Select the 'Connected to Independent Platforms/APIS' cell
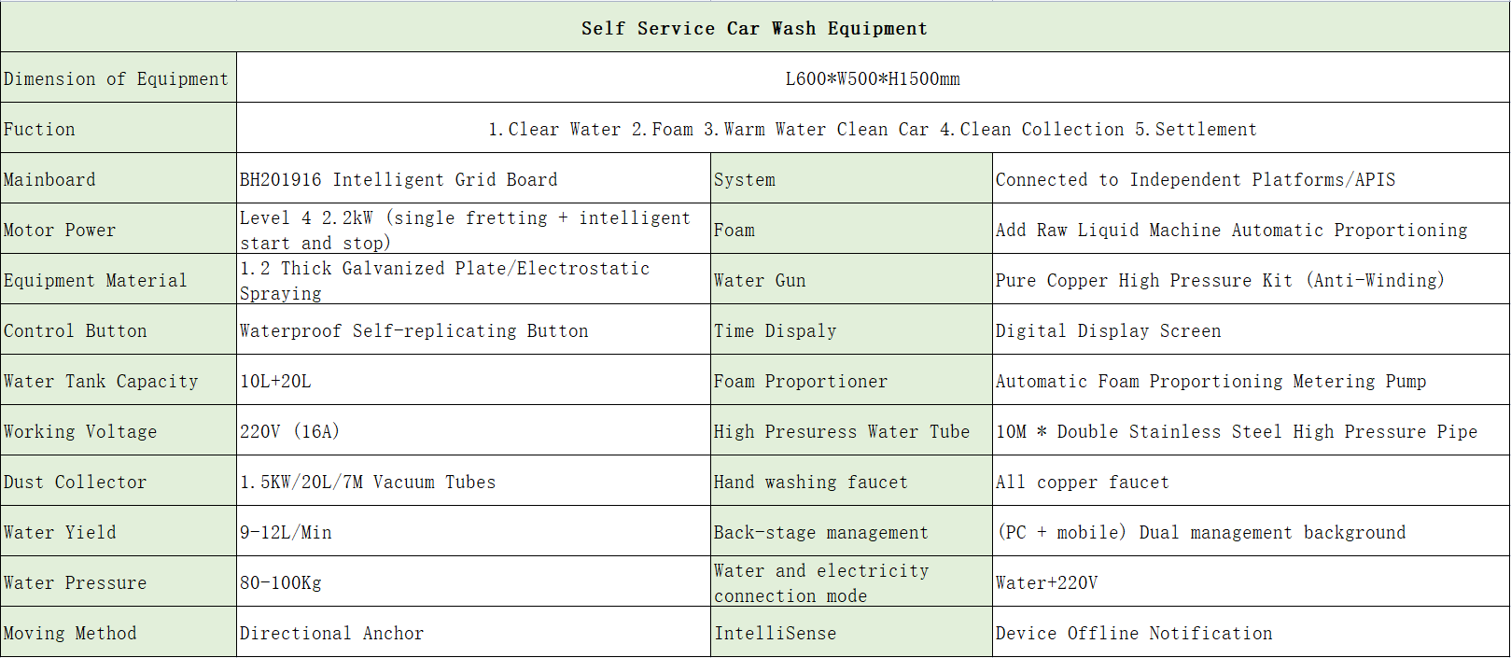 pos(1250,179)
